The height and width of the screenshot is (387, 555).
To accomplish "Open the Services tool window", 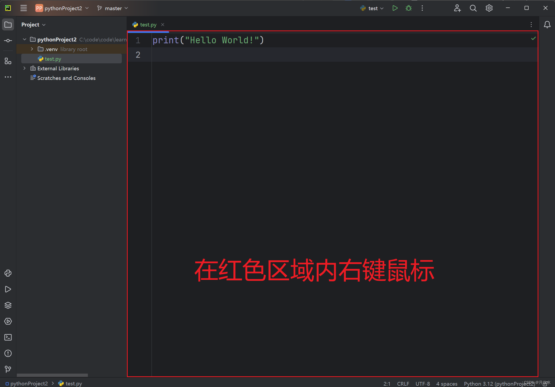I will point(8,321).
